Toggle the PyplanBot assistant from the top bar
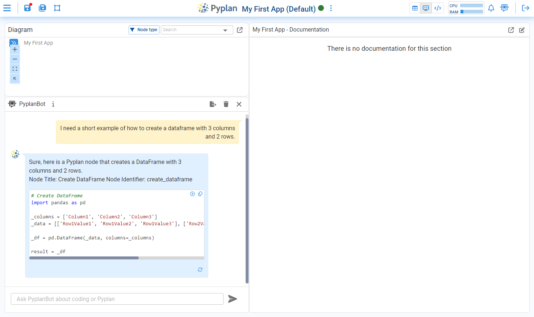Screen dimensions: 534x317 504,8
